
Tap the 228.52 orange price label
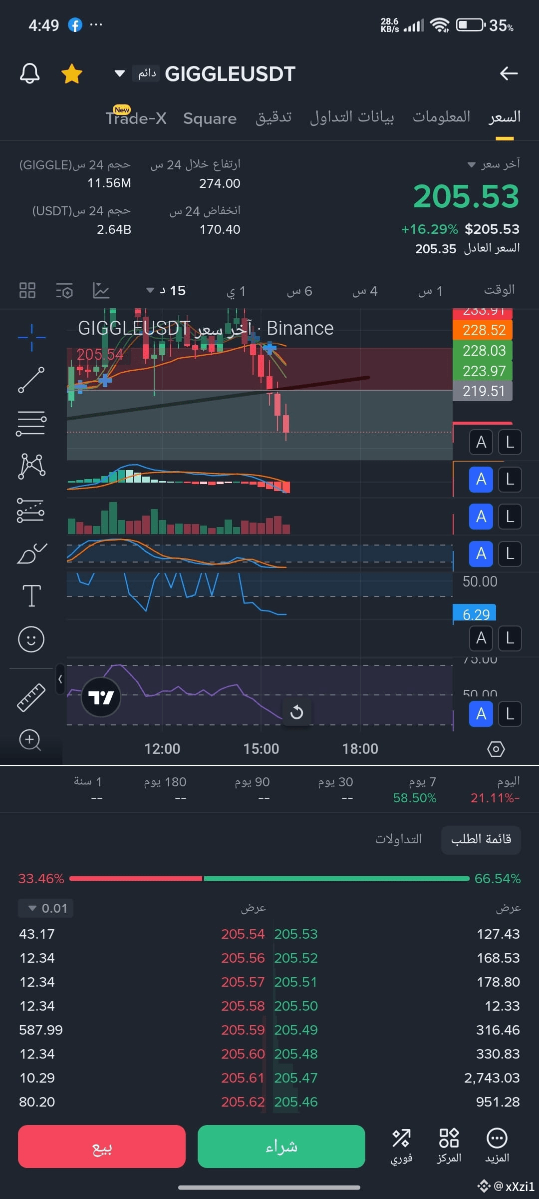[483, 330]
